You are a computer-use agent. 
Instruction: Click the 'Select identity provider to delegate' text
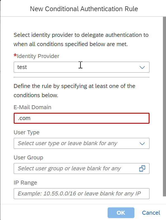[81, 40]
